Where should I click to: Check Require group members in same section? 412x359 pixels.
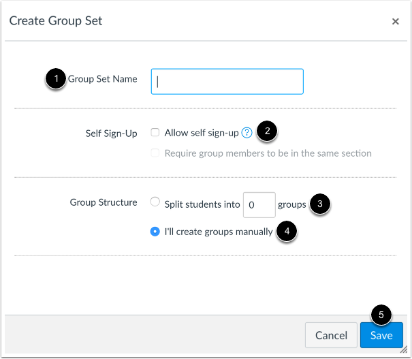pyautogui.click(x=155, y=153)
